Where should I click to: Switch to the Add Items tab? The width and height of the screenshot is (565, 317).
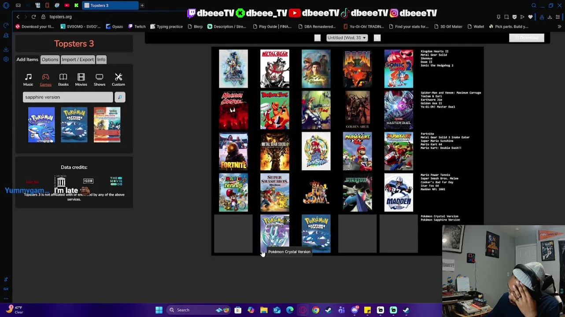[27, 59]
